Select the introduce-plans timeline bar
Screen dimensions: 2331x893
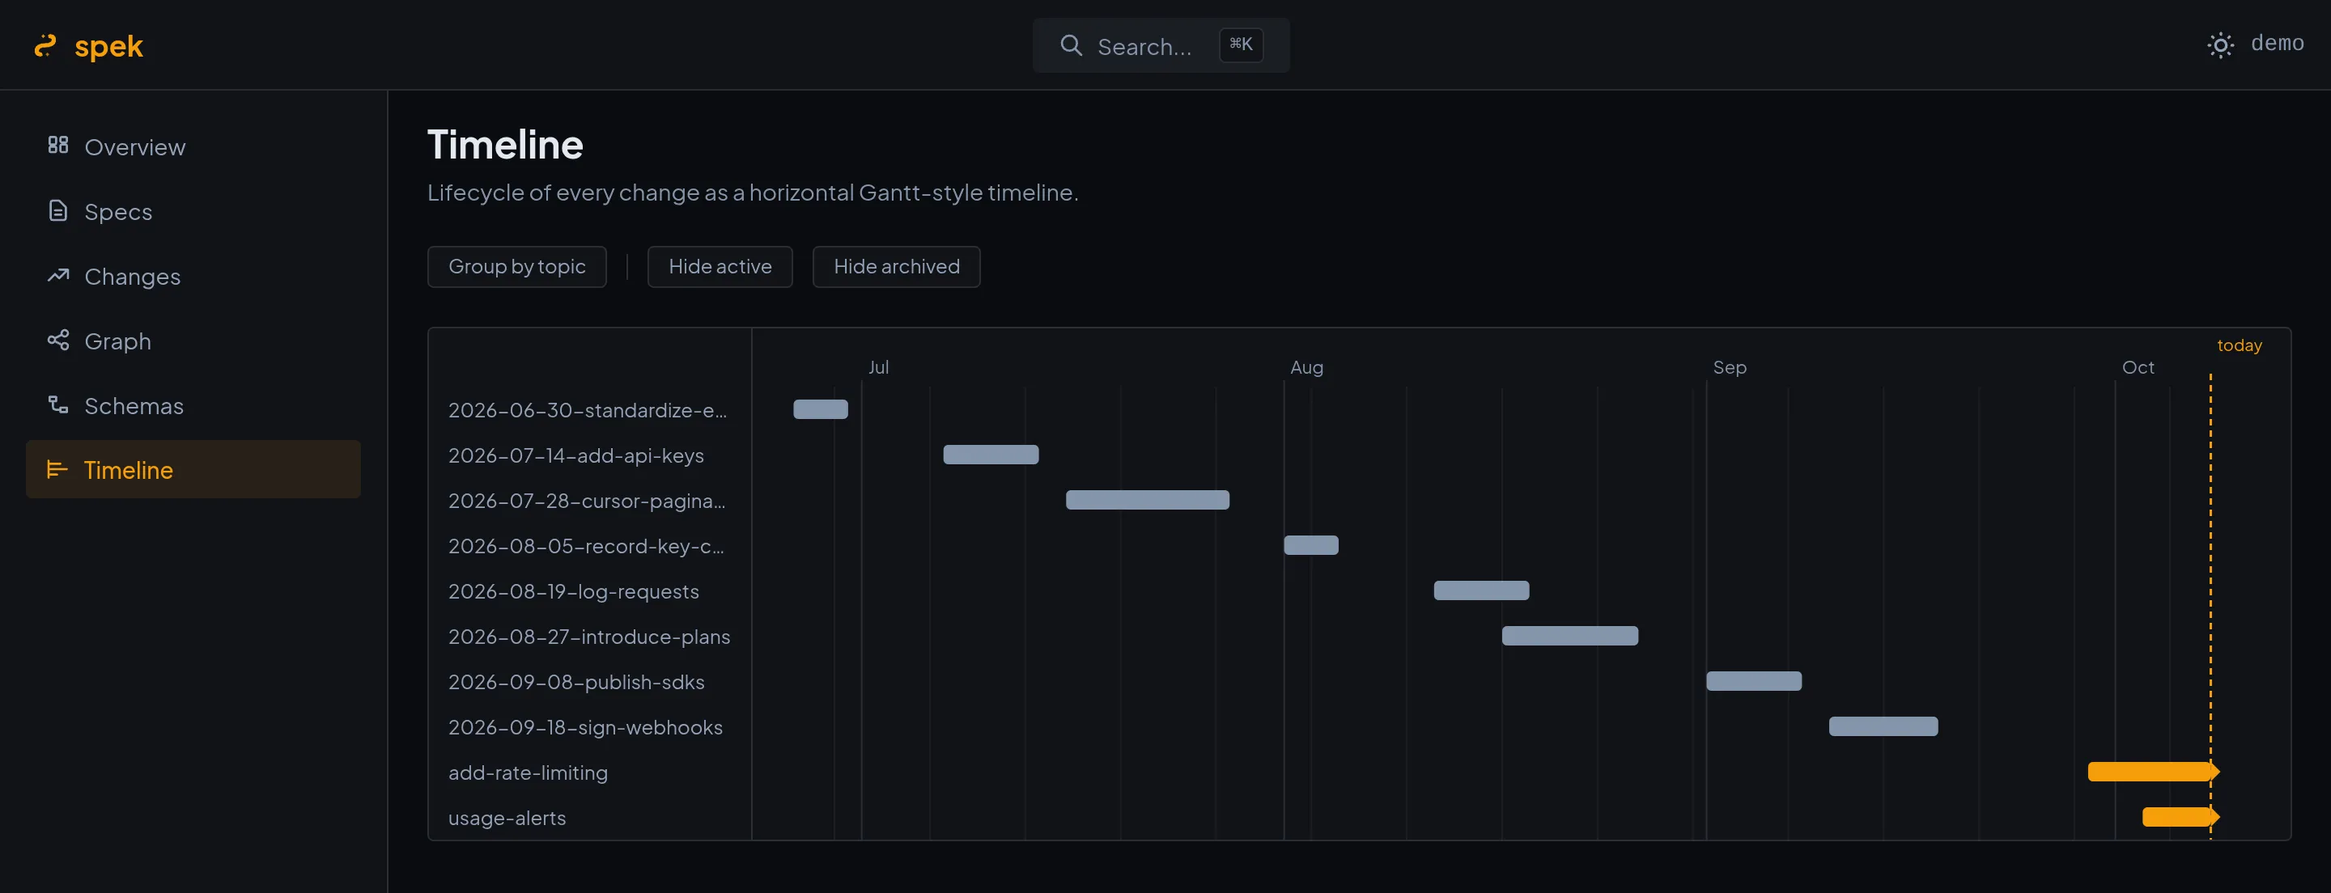[1570, 635]
